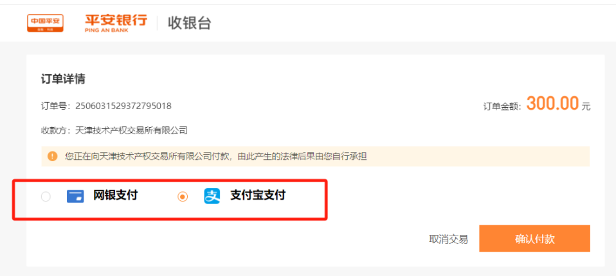Click the blue bank card icon
This screenshot has height=276, width=616.
coord(75,196)
